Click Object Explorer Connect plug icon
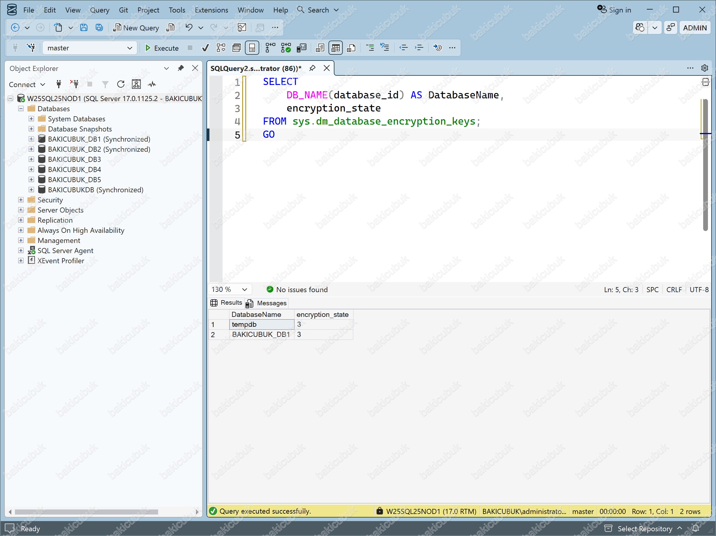This screenshot has width=716, height=536. click(x=58, y=84)
